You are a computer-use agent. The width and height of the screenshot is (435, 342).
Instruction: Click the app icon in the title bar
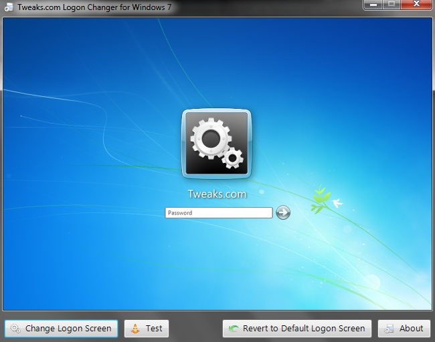tap(9, 7)
